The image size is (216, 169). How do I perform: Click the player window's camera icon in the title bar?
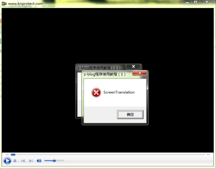[x=4, y=4]
